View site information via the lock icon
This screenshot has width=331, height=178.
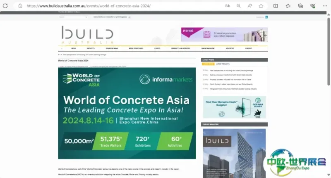pyautogui.click(x=20, y=6)
